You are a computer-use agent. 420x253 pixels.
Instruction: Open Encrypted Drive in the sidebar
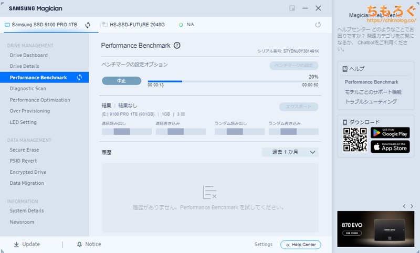point(28,172)
